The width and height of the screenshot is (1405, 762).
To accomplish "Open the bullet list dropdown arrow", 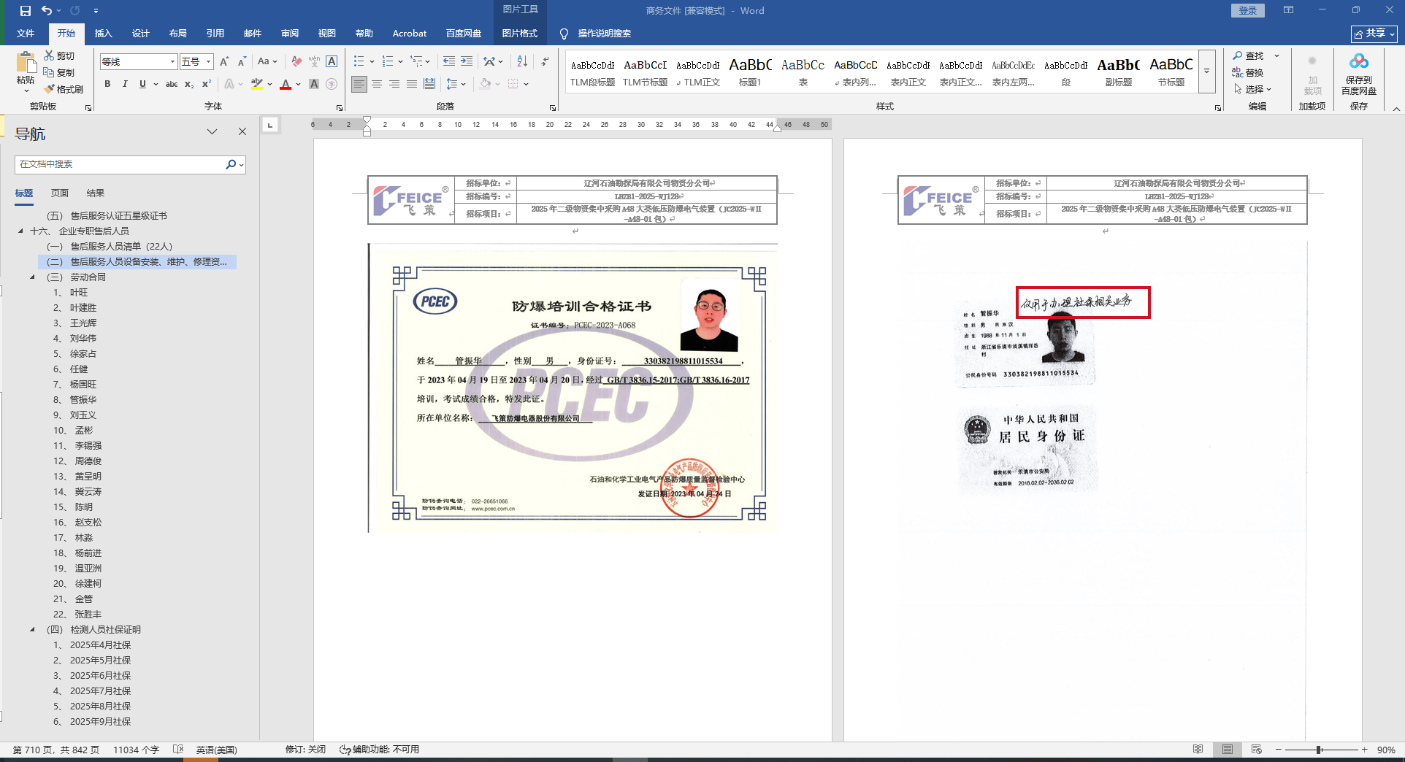I will [x=372, y=61].
